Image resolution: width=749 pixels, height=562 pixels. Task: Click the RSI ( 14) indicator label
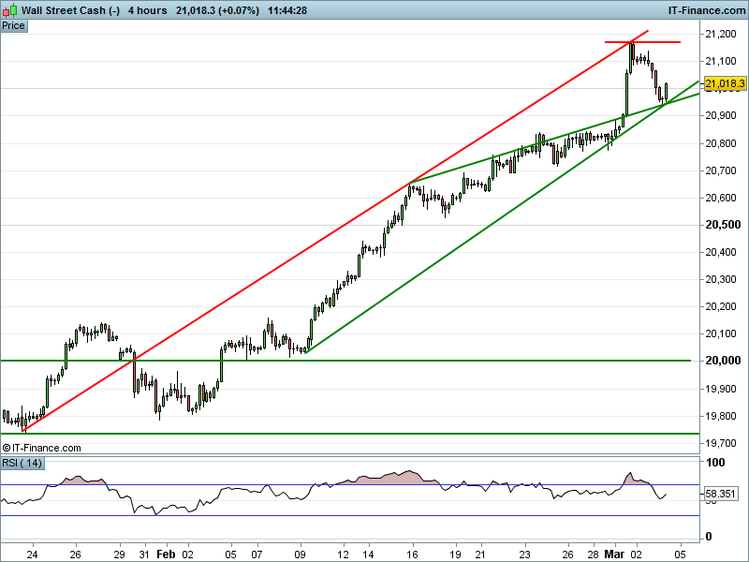coord(22,463)
